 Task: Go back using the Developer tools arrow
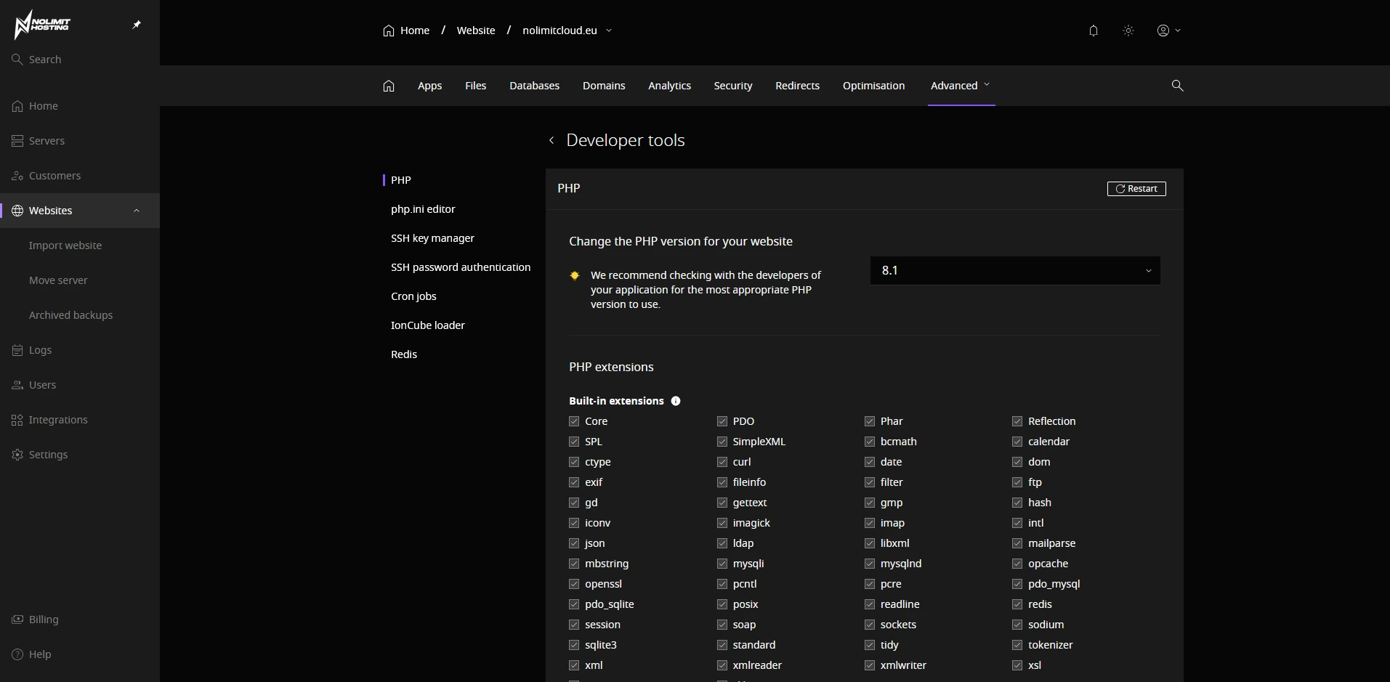click(551, 140)
